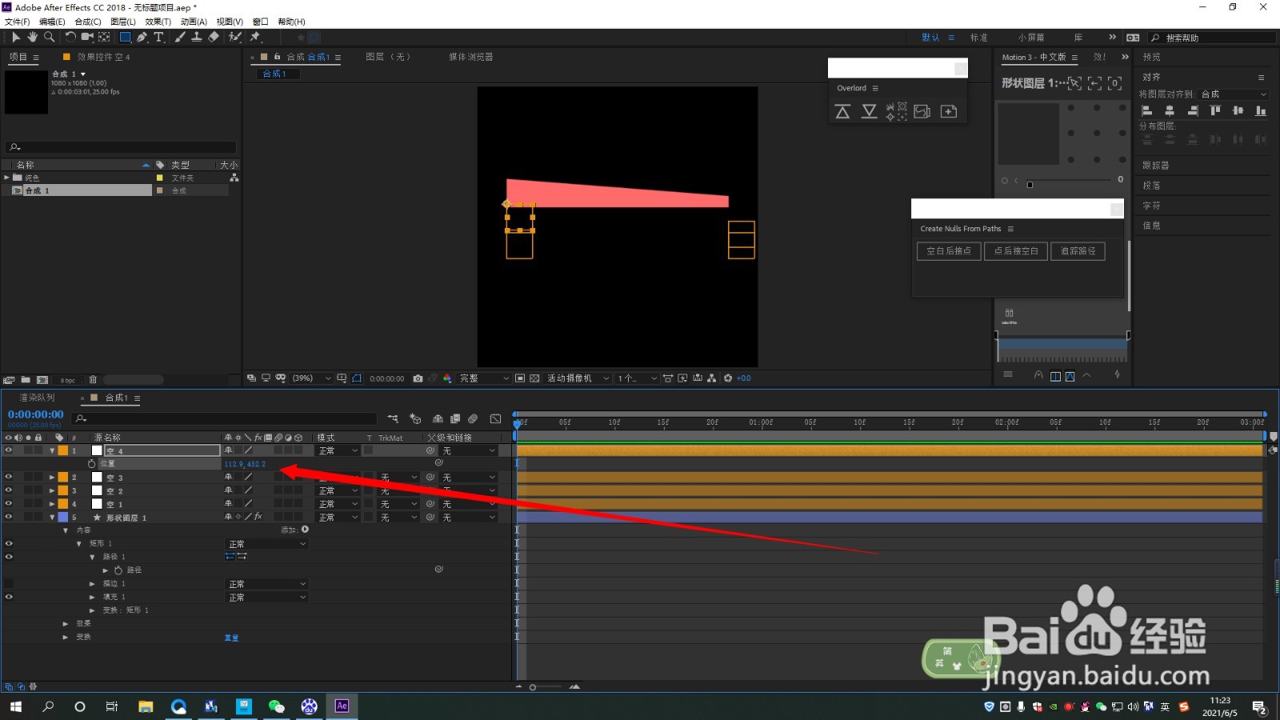Screen dimensions: 1280x720
Task: Open the graph editor icon
Action: 495,418
